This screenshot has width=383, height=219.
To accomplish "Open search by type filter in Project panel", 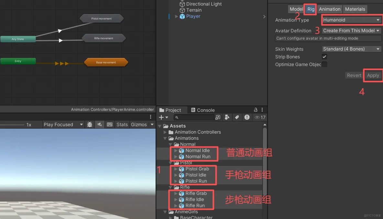I will point(227,117).
